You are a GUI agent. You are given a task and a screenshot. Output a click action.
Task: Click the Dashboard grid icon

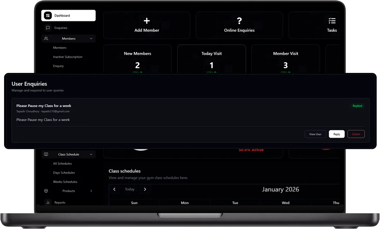(48, 15)
